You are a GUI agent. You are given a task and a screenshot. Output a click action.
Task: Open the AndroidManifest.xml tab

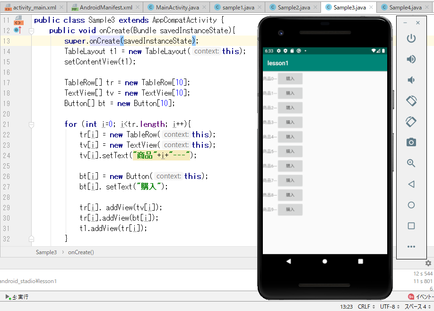[105, 8]
